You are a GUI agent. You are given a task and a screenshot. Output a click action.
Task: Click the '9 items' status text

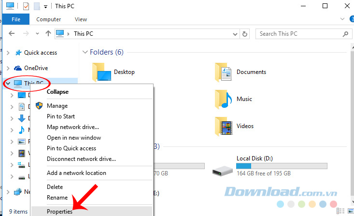click(18, 212)
